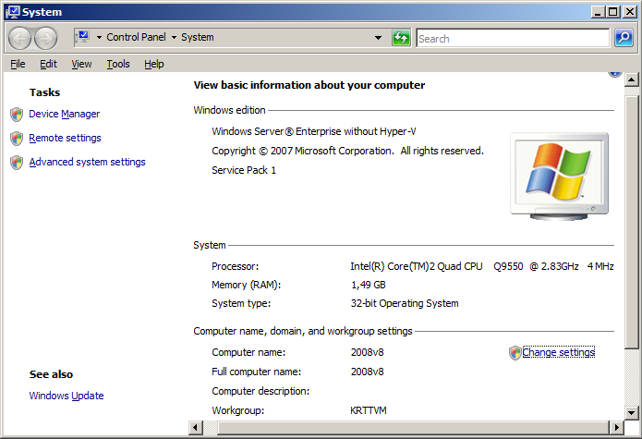Image resolution: width=642 pixels, height=439 pixels.
Task: Click the shield icon beside Device Manager
Action: pyautogui.click(x=17, y=115)
